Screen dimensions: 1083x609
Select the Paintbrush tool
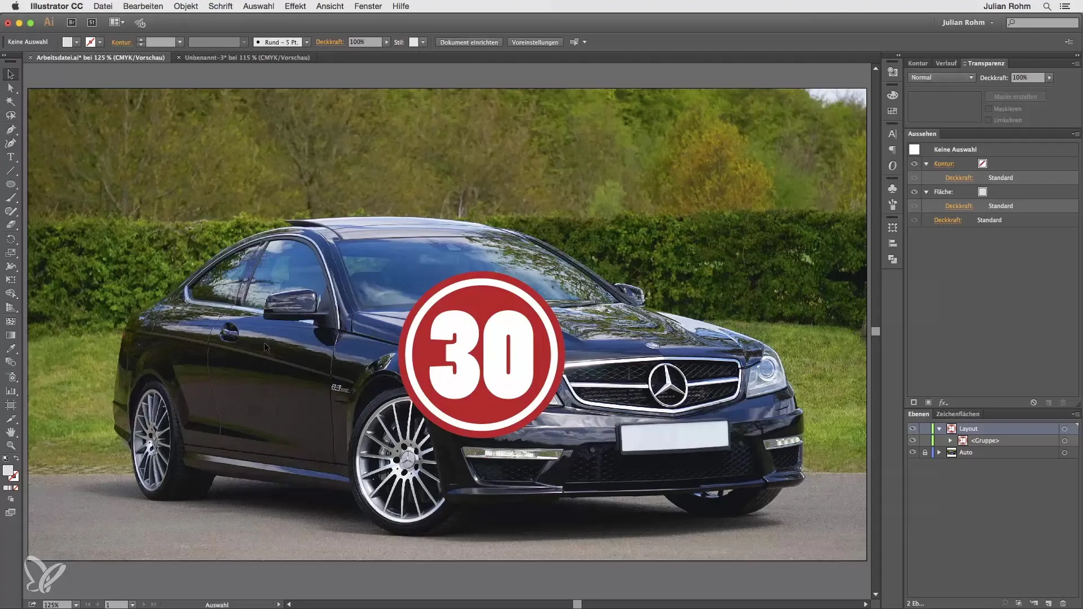click(x=10, y=198)
